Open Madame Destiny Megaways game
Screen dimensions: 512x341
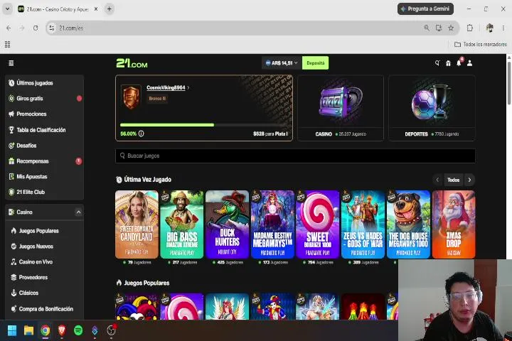coord(272,224)
